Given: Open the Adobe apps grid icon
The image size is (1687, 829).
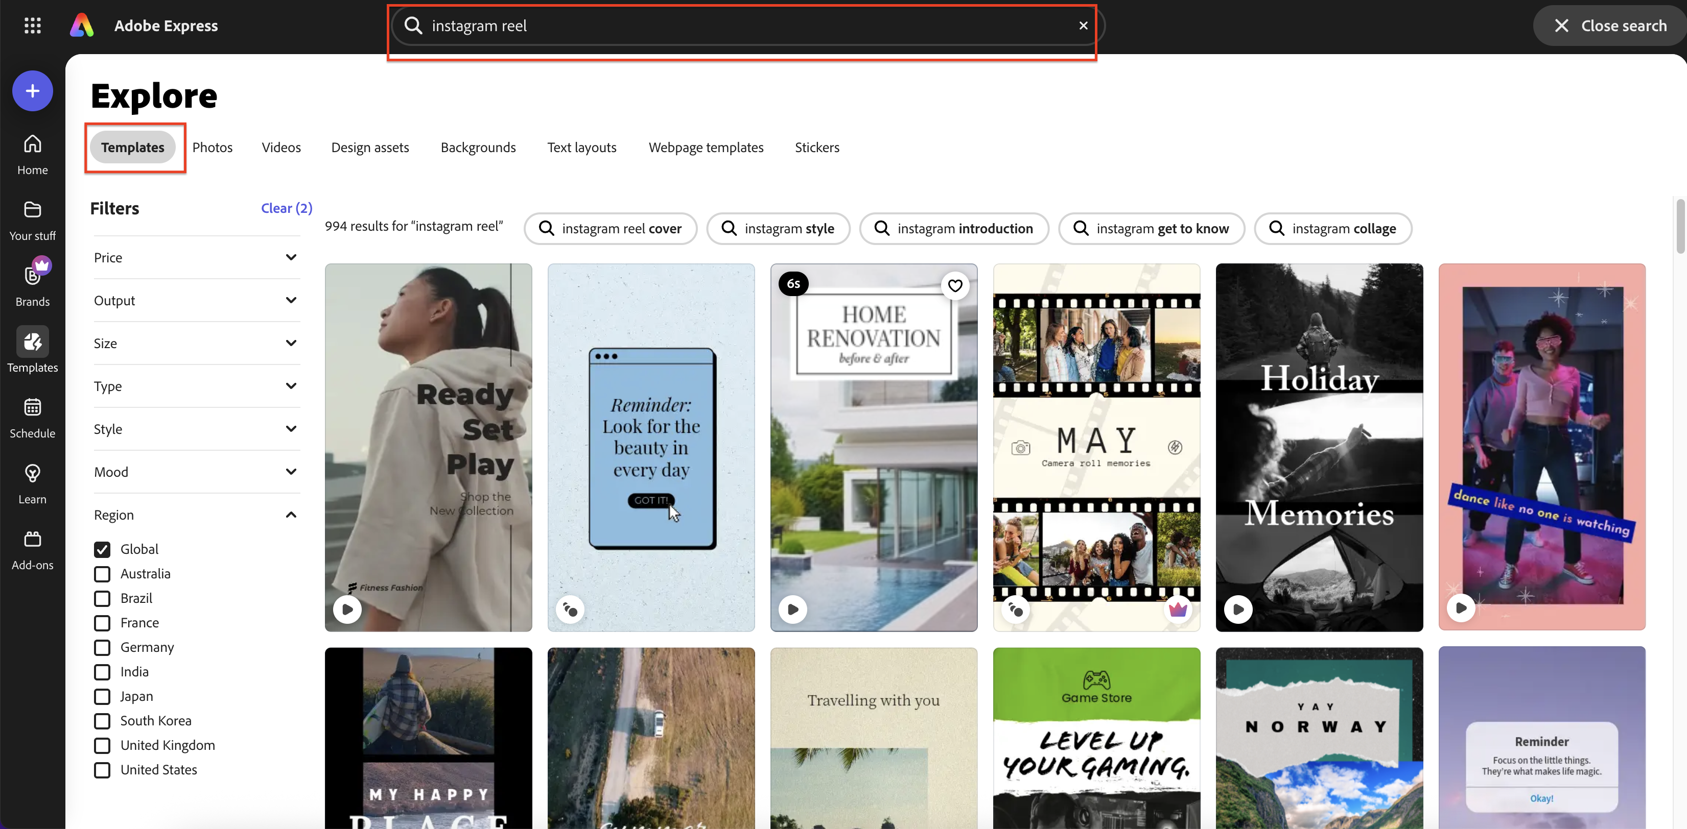Looking at the screenshot, I should coord(32,26).
